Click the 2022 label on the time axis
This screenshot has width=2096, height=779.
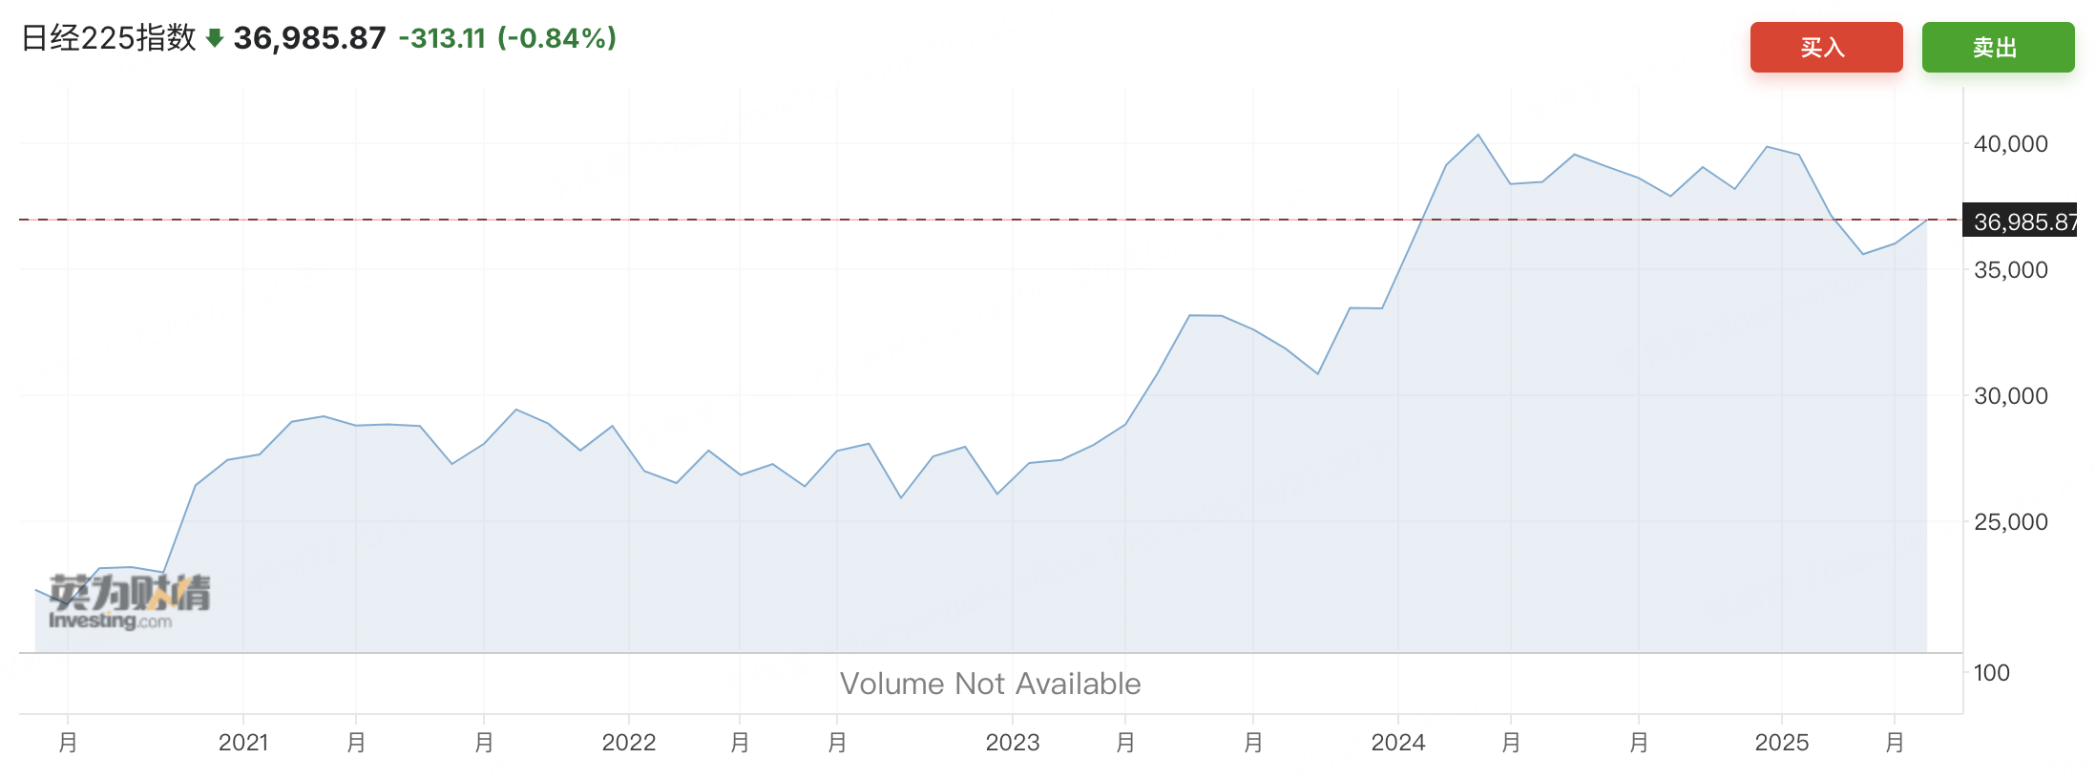[x=629, y=743]
